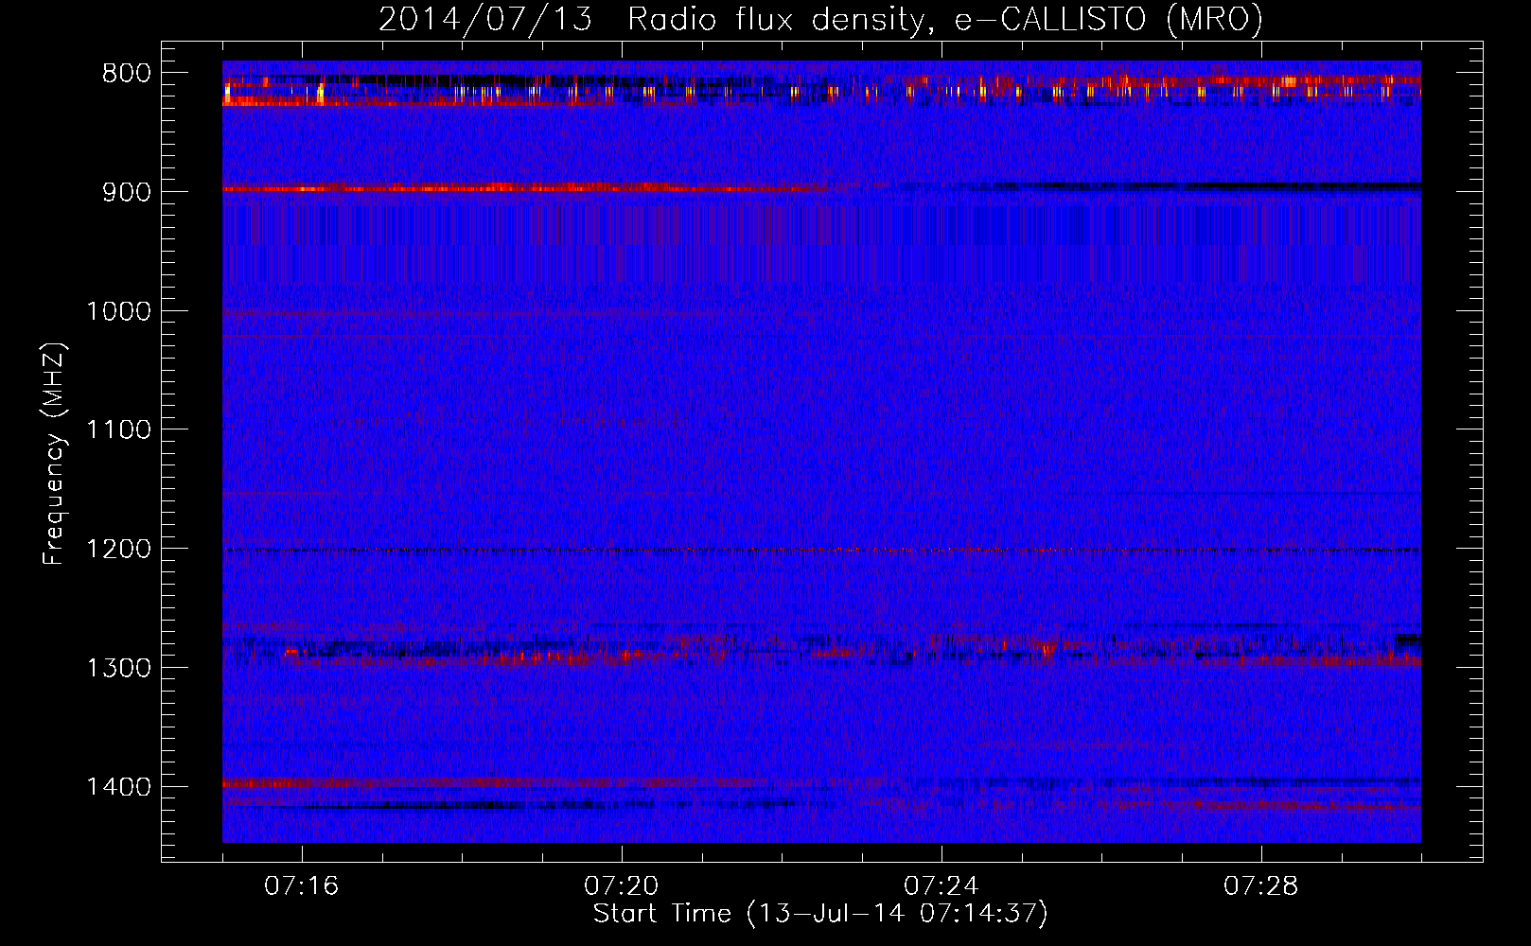1531x946 pixels.
Task: Click the red band near 1400 MHz
Action: 492,783
